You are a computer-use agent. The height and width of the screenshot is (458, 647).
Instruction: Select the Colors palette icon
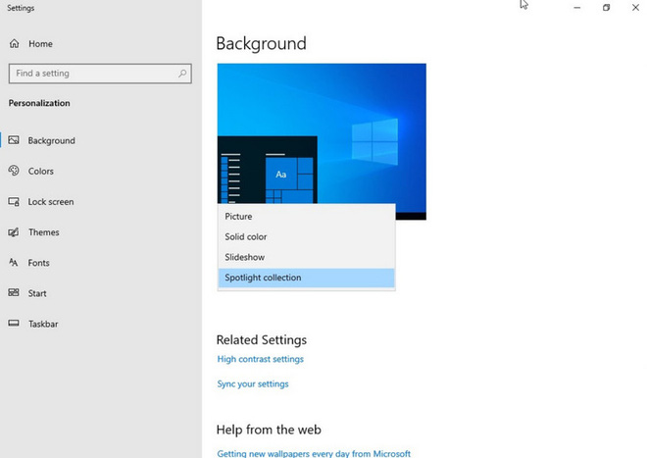tap(14, 171)
